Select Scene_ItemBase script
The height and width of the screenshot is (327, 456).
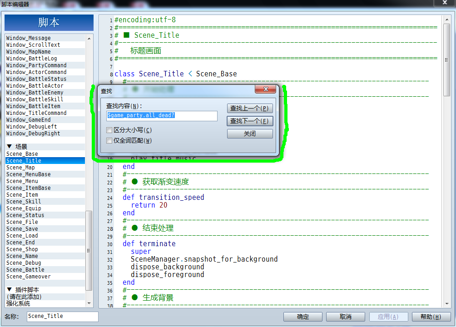click(x=45, y=188)
